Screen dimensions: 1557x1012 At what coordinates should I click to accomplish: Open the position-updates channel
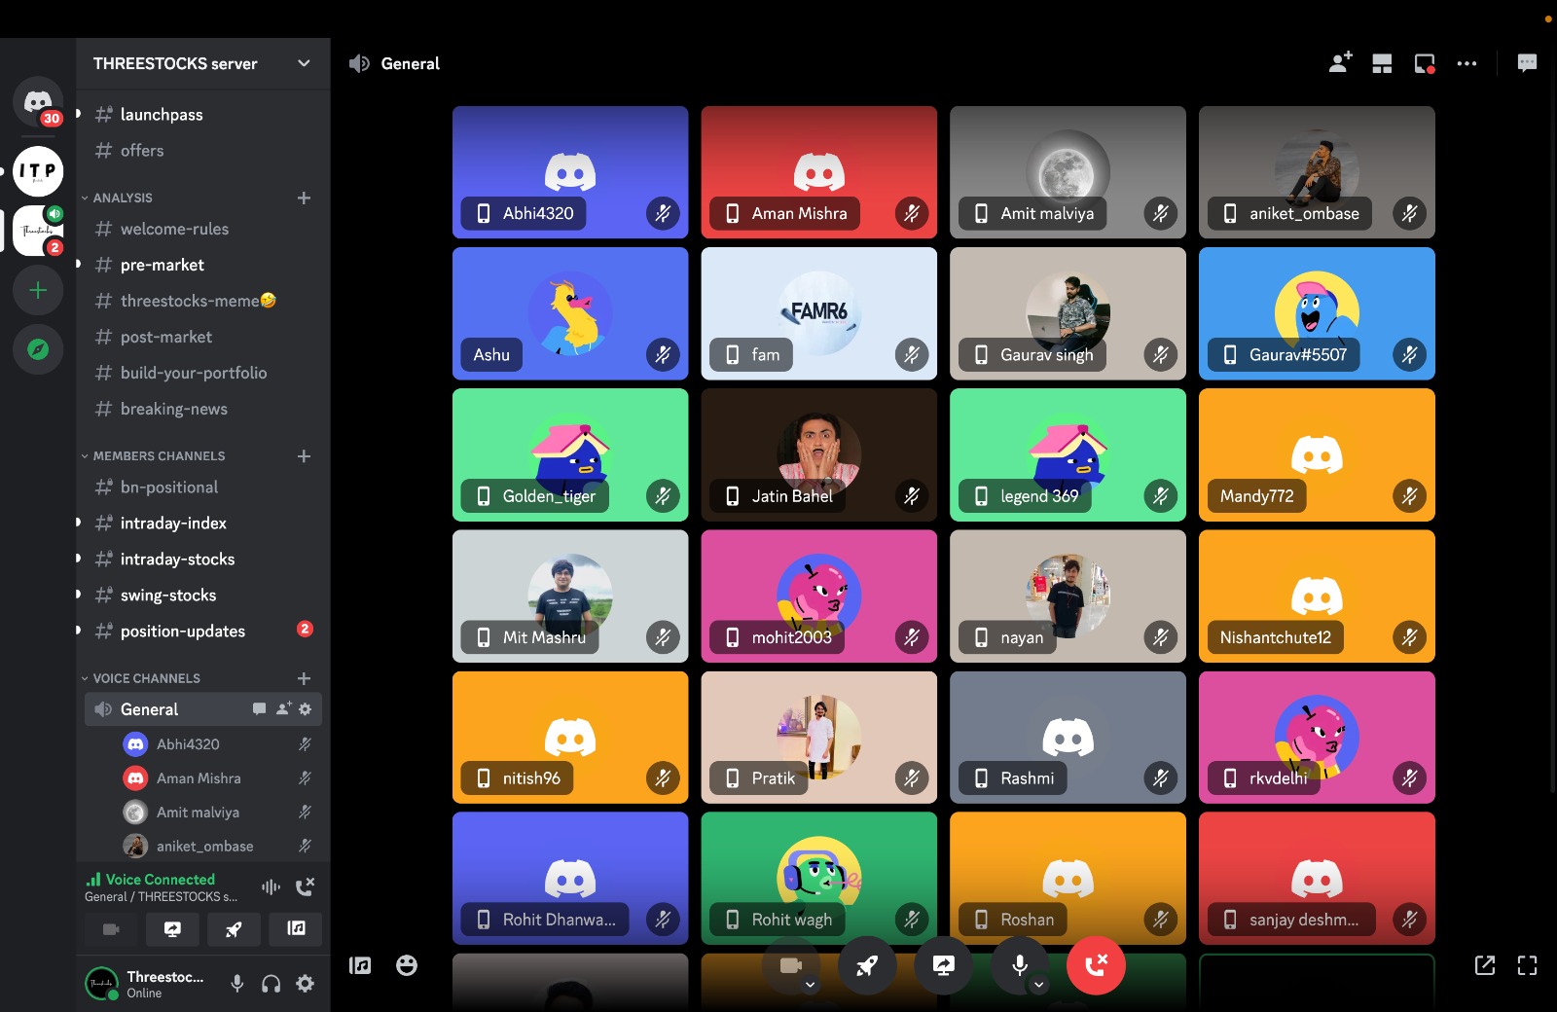[x=183, y=632]
